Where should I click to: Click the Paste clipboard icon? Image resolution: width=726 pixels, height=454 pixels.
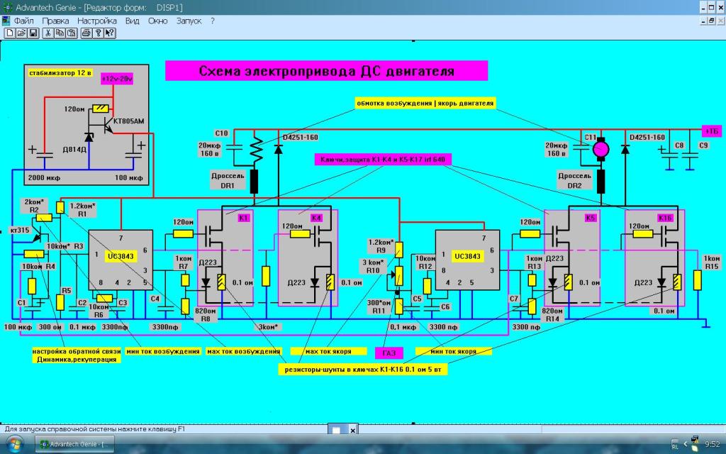point(72,33)
